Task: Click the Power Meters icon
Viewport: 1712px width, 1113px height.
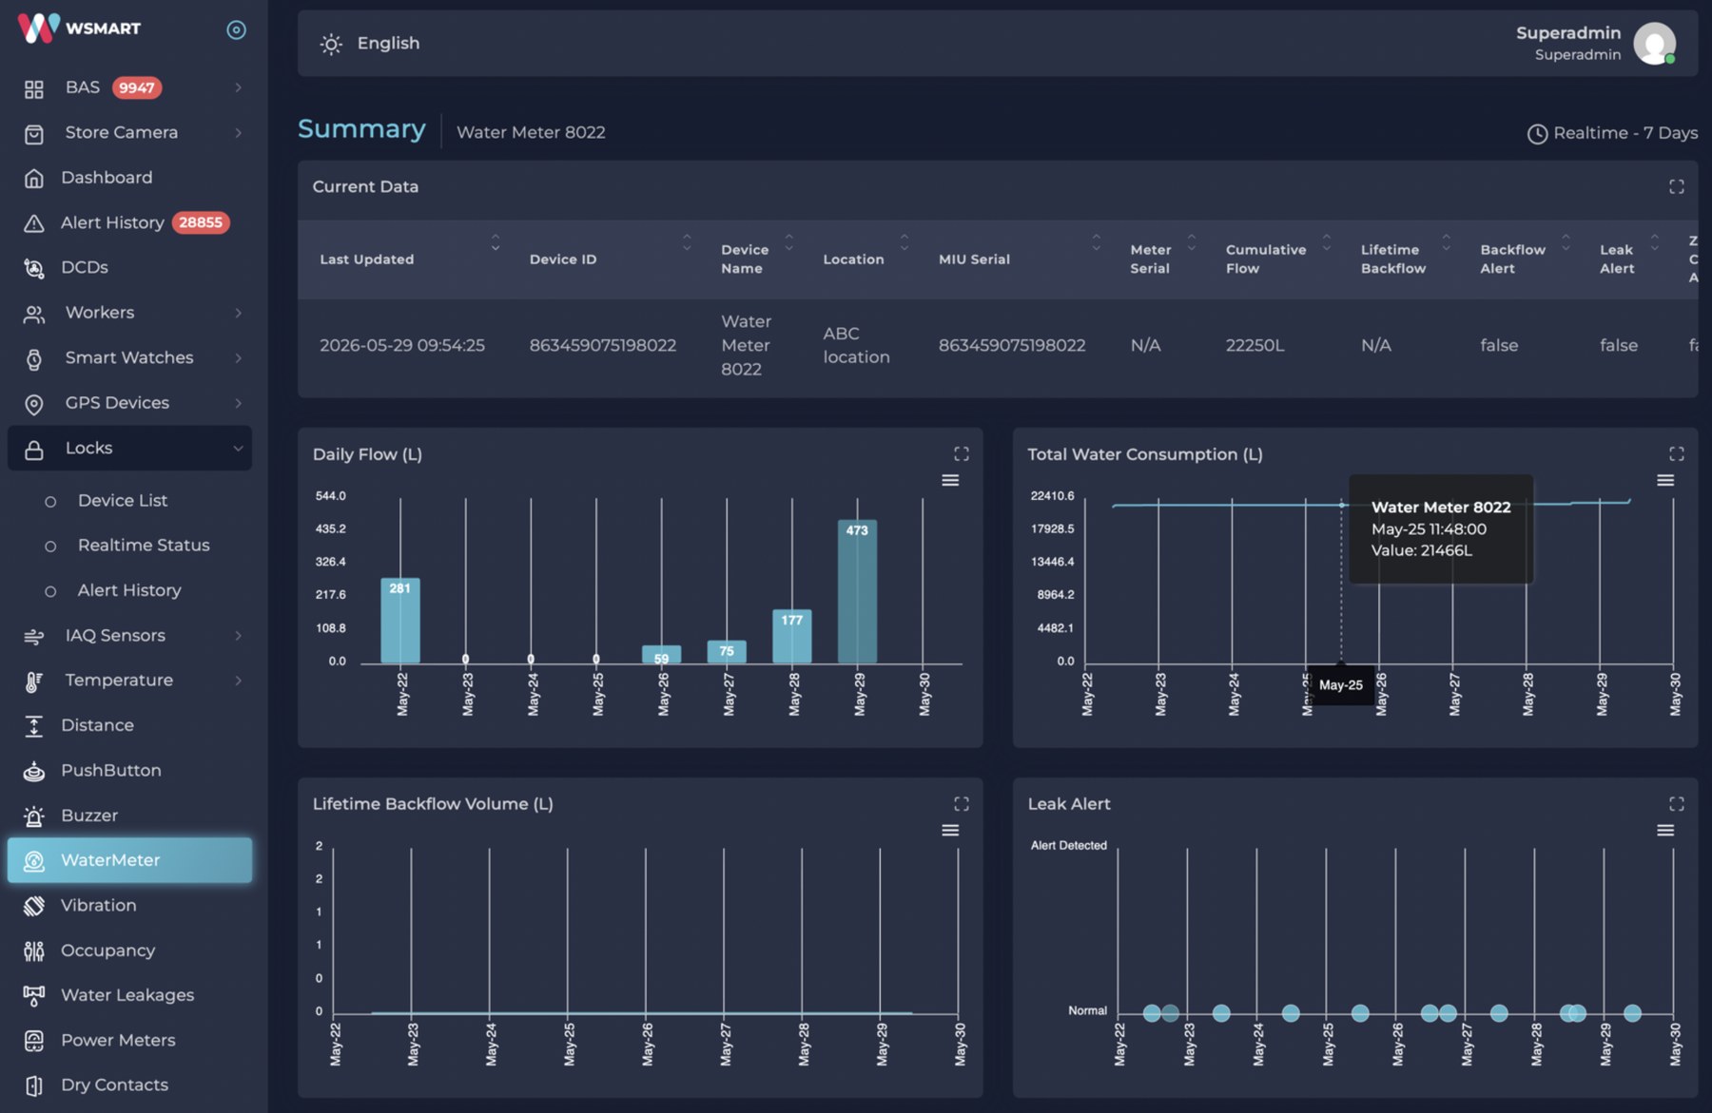Action: [34, 1041]
